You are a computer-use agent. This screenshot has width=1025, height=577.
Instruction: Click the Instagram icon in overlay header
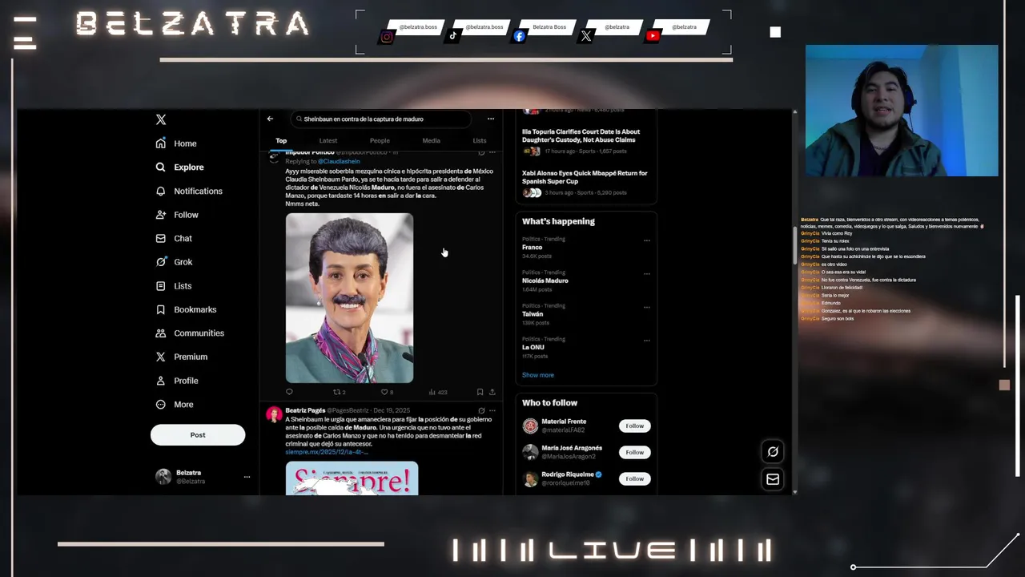pos(387,36)
